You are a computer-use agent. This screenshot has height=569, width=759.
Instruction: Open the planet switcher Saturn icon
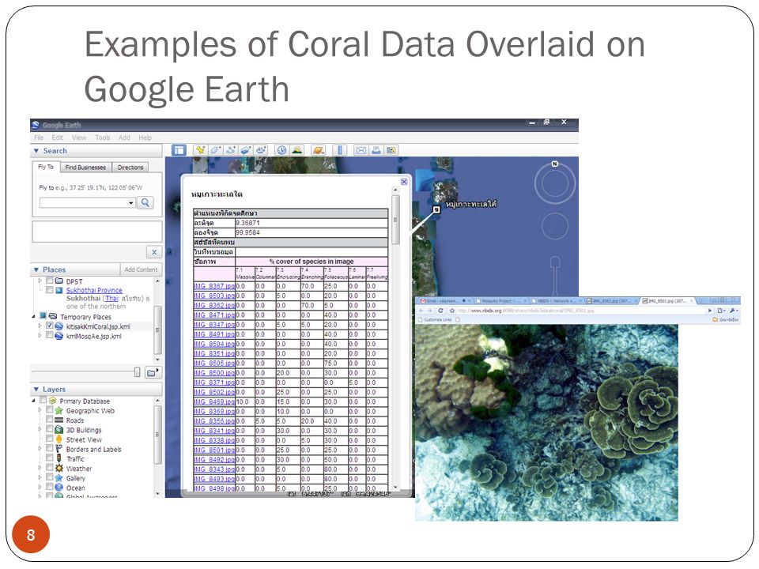point(318,150)
